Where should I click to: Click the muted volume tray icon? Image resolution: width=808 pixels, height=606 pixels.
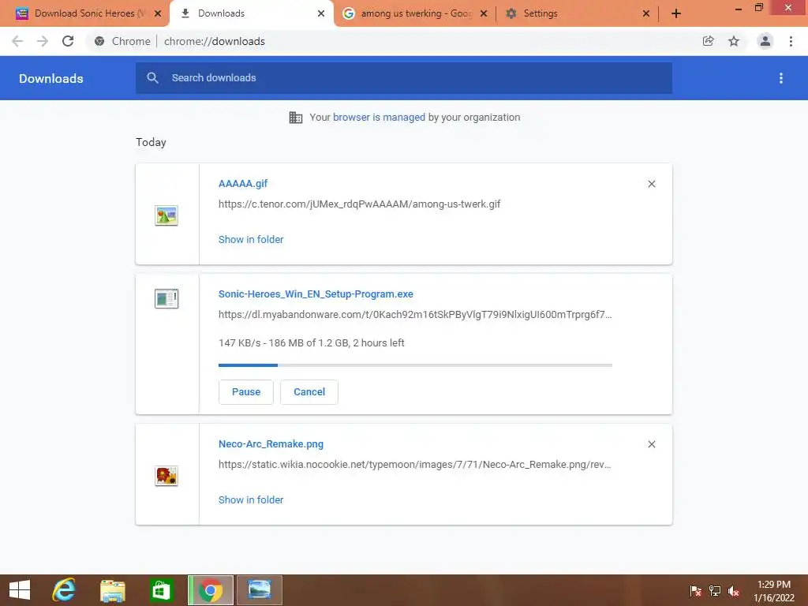pos(734,591)
